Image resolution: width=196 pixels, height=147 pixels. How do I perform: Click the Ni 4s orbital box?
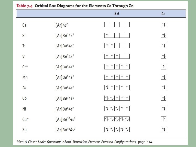pyautogui.click(x=164, y=109)
